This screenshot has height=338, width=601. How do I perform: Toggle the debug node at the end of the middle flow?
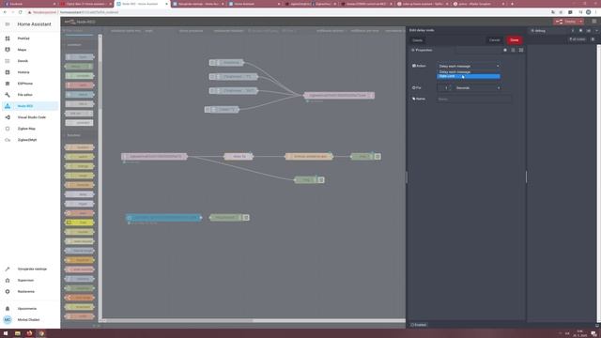tap(378, 157)
